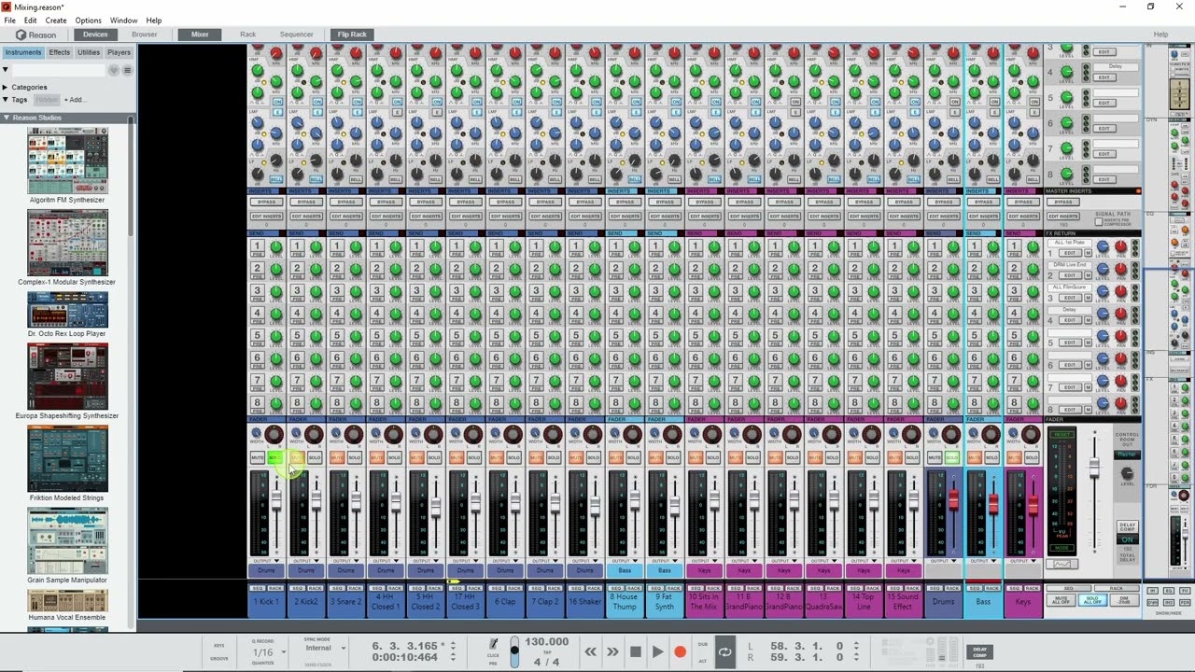This screenshot has height=672, width=1195.
Task: Mute the 1 Kick 1 channel
Action: pyautogui.click(x=258, y=457)
